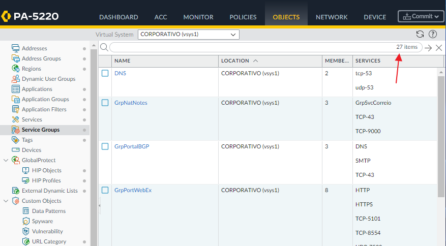Open the help question mark icon
Screen dimensions: 446x246
tap(433, 34)
